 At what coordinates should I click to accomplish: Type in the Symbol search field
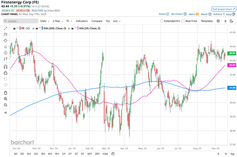tap(21, 21)
